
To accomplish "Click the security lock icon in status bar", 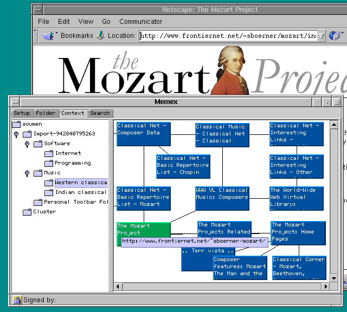I will [17, 300].
